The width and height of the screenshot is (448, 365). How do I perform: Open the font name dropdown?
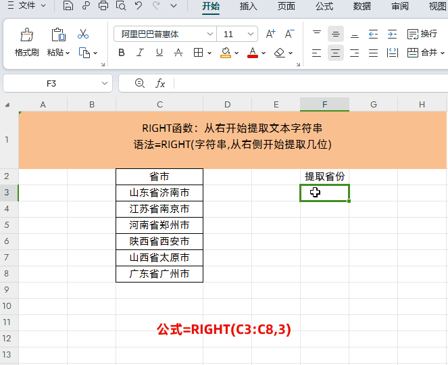click(210, 34)
